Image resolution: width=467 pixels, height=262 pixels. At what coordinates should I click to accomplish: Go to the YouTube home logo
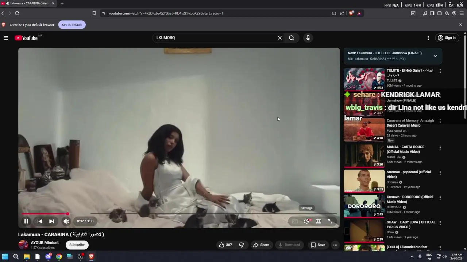pyautogui.click(x=26, y=38)
